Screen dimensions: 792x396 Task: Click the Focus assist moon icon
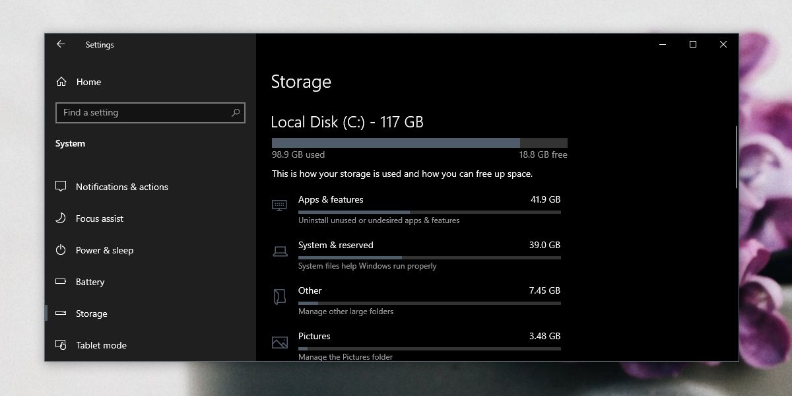[61, 218]
